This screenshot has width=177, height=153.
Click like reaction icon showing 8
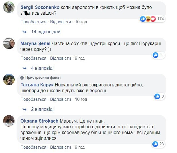tap(157, 96)
